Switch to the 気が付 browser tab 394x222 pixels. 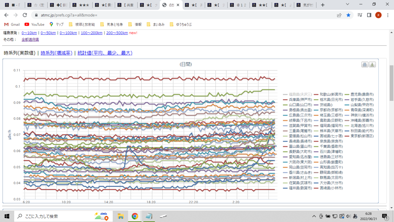click(x=305, y=5)
